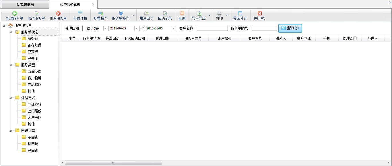392x166 pixels.
Task: Click the 修改服务单 edit icon
Action: [x=36, y=13]
